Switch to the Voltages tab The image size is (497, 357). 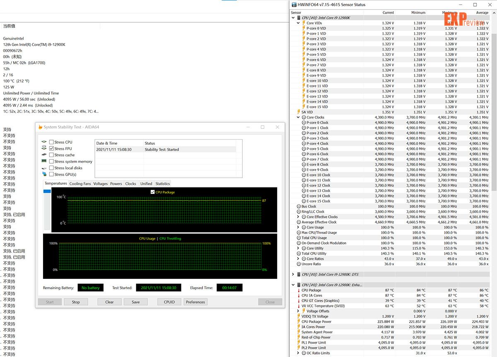coord(100,184)
